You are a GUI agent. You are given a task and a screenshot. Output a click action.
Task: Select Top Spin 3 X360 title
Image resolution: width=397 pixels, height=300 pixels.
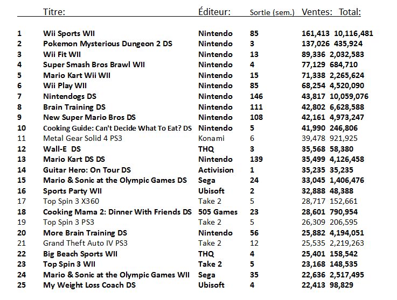coord(71,201)
